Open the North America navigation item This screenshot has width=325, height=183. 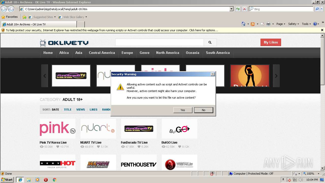tap(168, 53)
